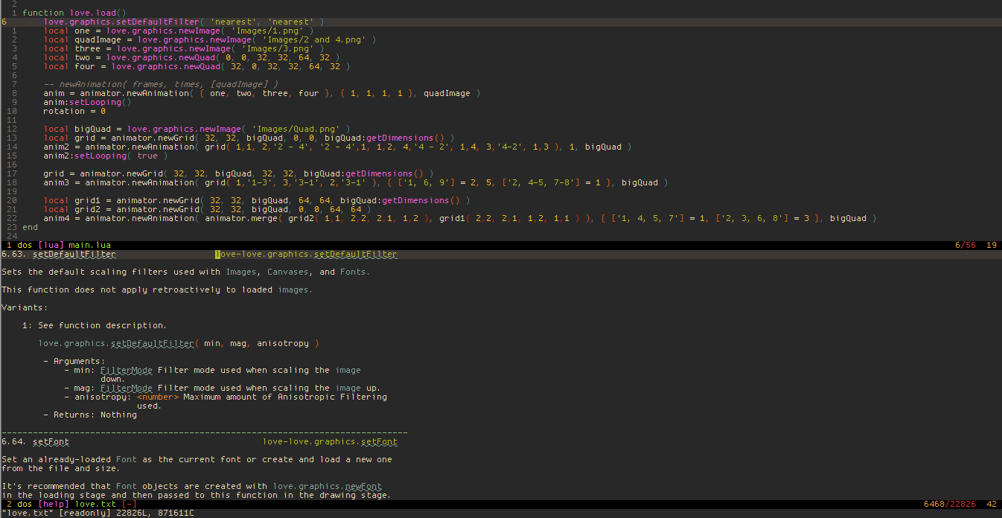
Task: Click 'setDefaultFilter' in the highlighted code line
Action: coord(159,22)
